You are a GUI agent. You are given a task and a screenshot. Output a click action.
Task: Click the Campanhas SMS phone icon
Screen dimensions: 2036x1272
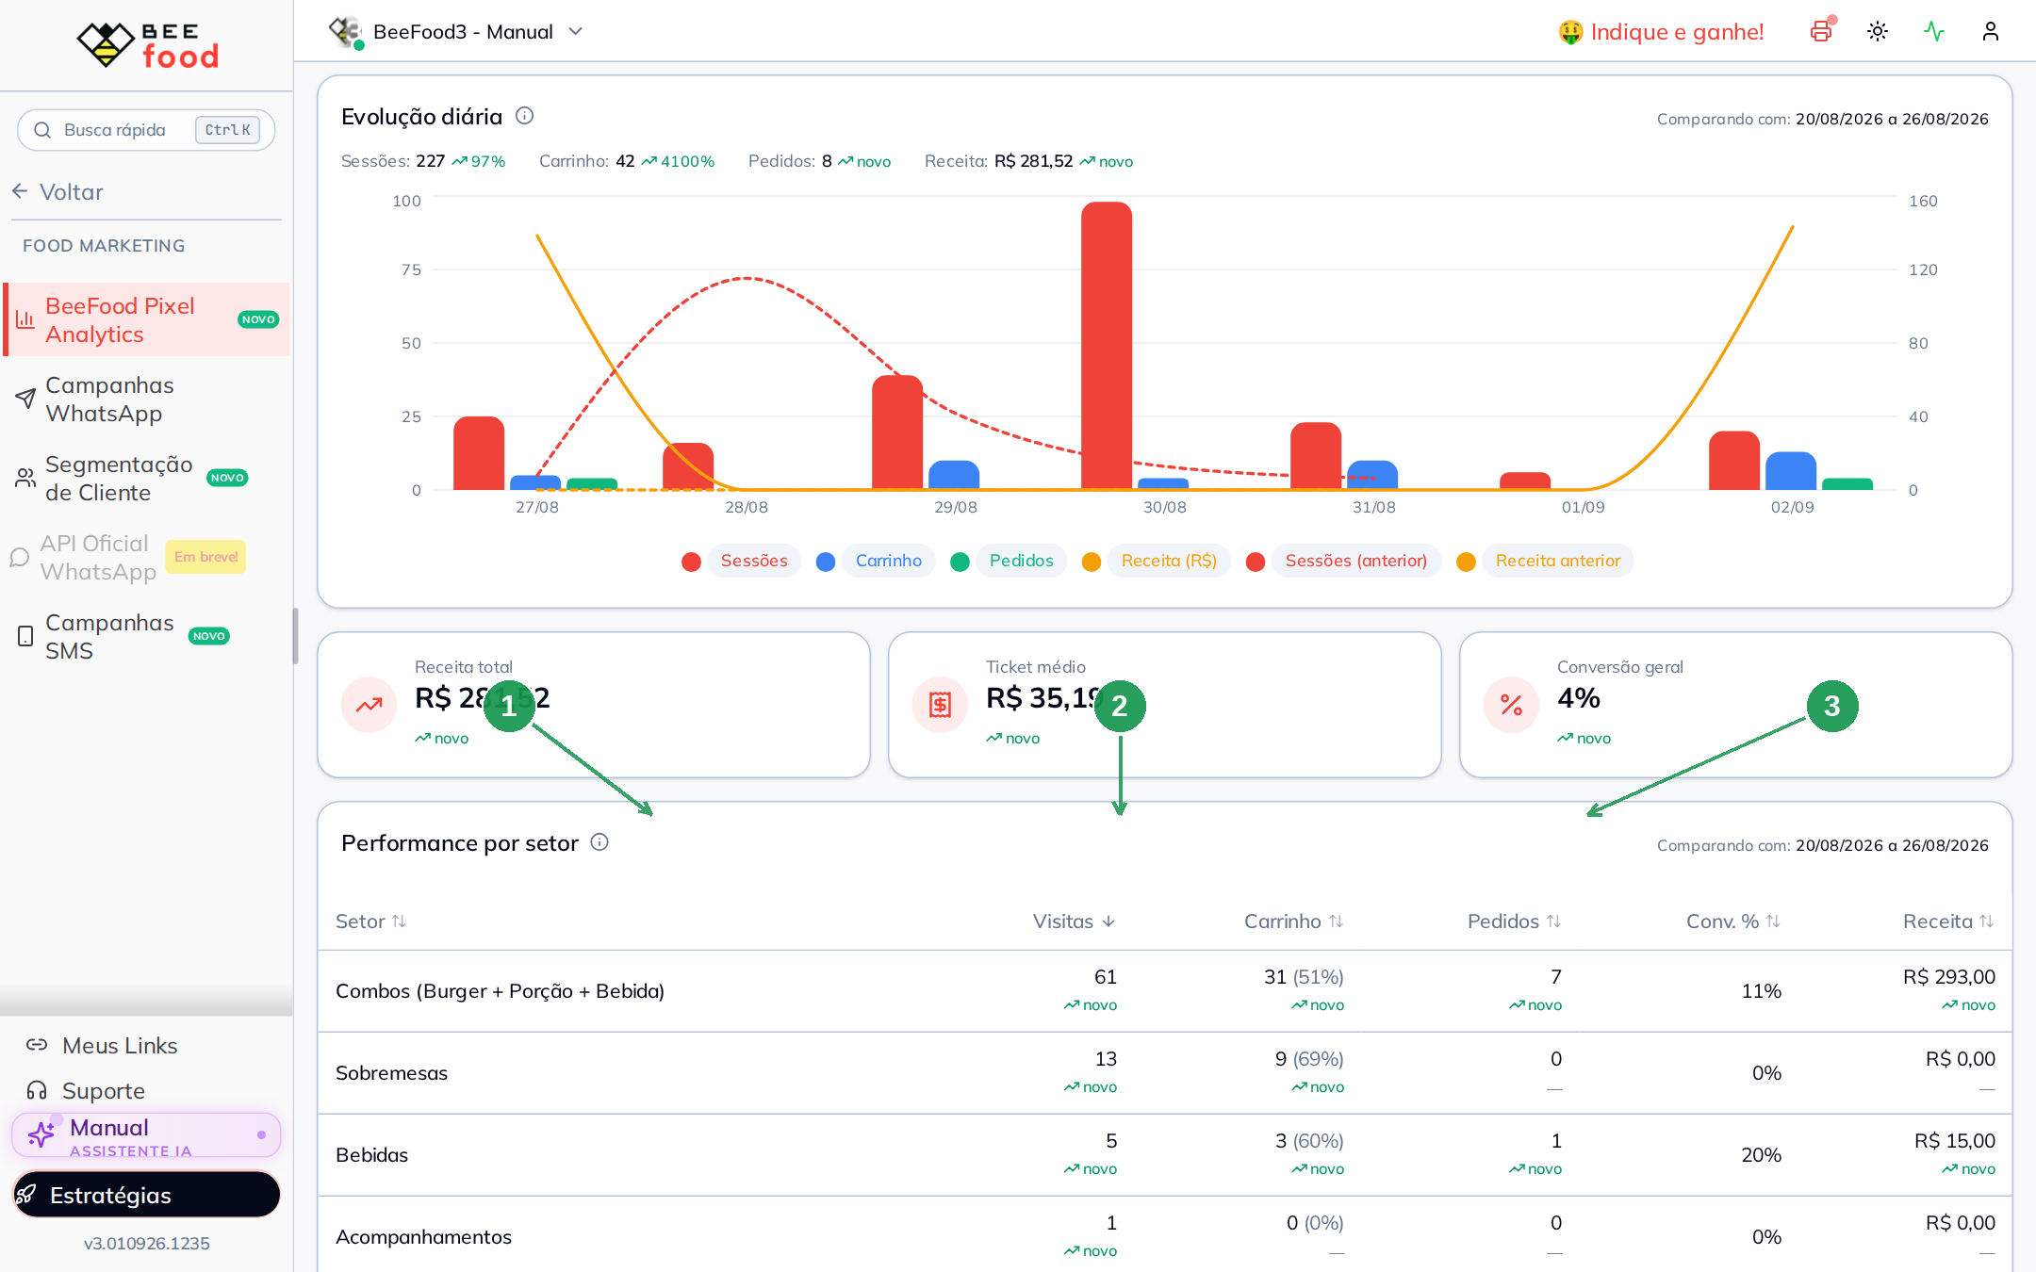(25, 637)
